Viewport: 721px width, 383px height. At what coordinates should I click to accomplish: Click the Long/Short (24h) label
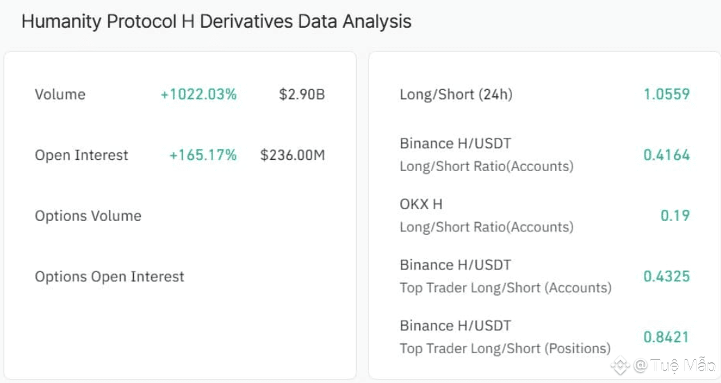(x=456, y=94)
